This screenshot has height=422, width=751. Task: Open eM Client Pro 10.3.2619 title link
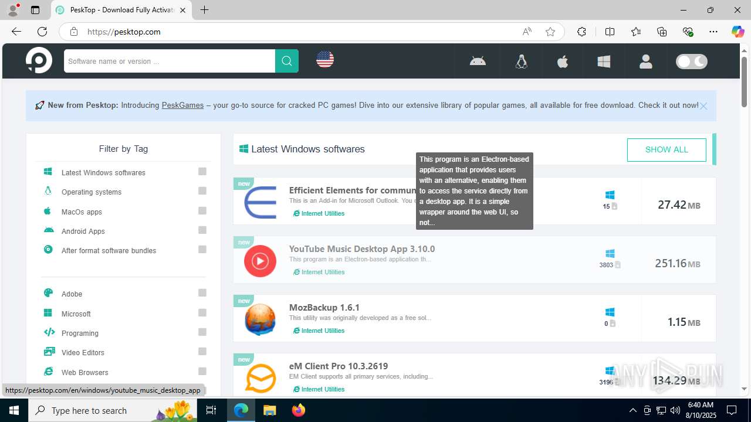click(x=339, y=366)
